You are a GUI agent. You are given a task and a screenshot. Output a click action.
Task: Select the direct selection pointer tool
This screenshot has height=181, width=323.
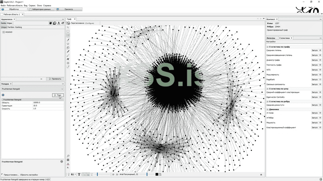[68, 27]
